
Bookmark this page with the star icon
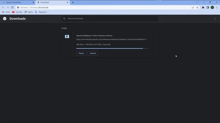197,8
